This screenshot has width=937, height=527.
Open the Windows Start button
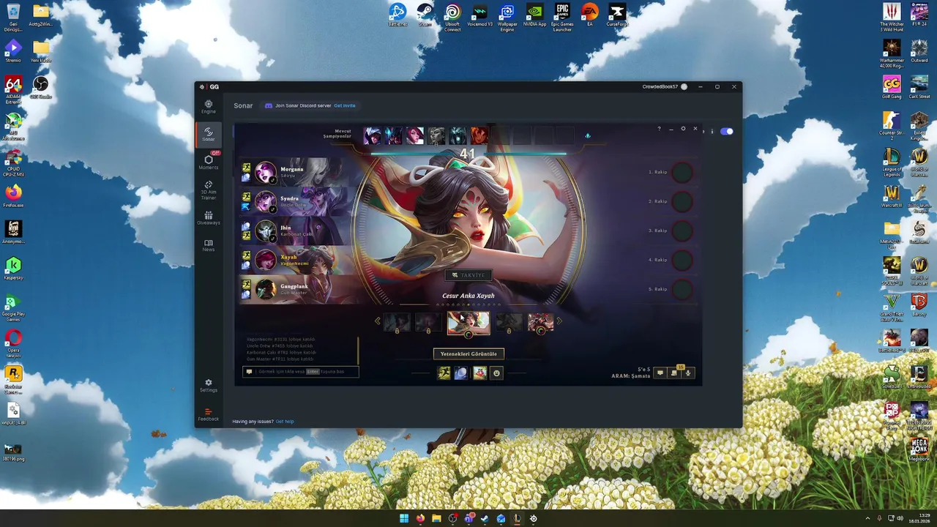pos(404,518)
